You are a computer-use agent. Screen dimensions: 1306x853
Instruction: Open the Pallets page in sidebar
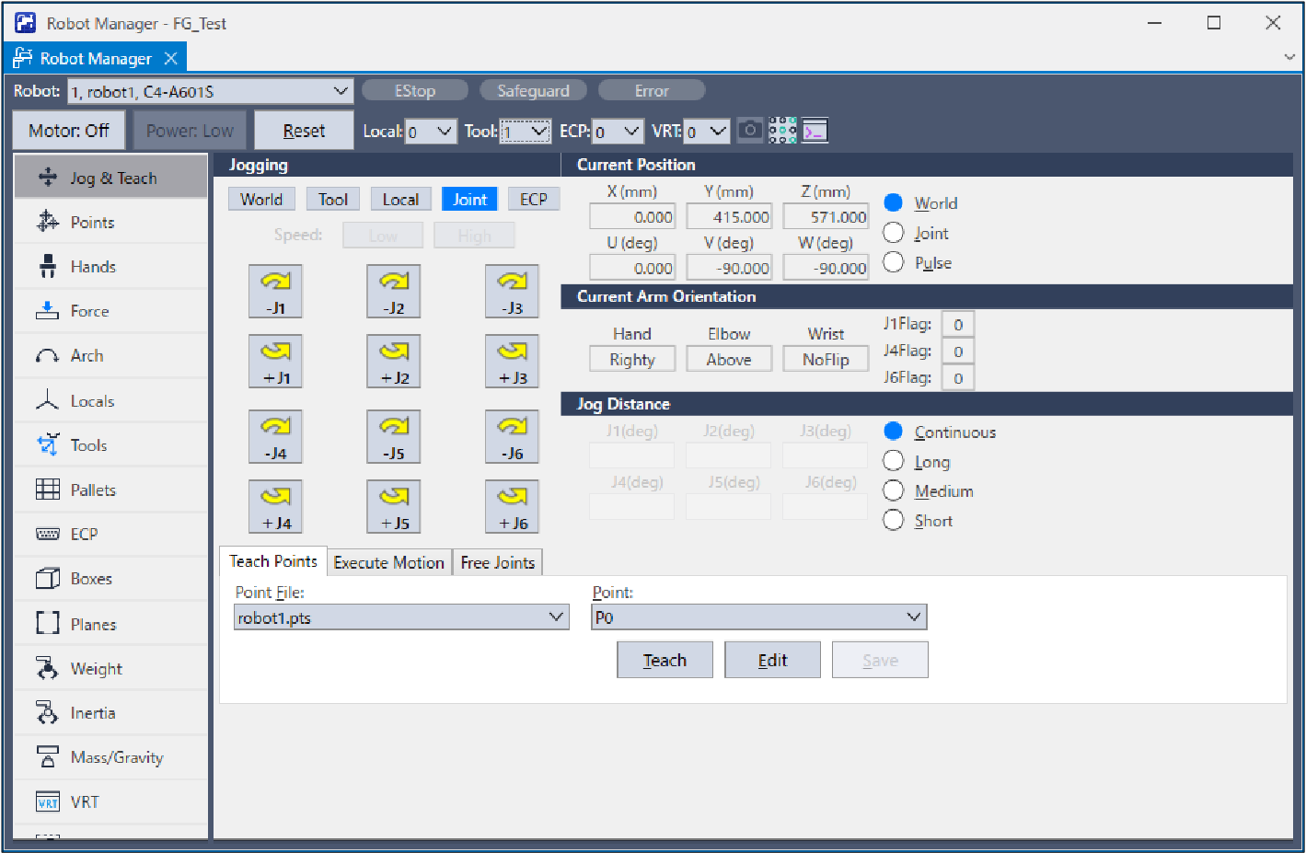tap(93, 490)
